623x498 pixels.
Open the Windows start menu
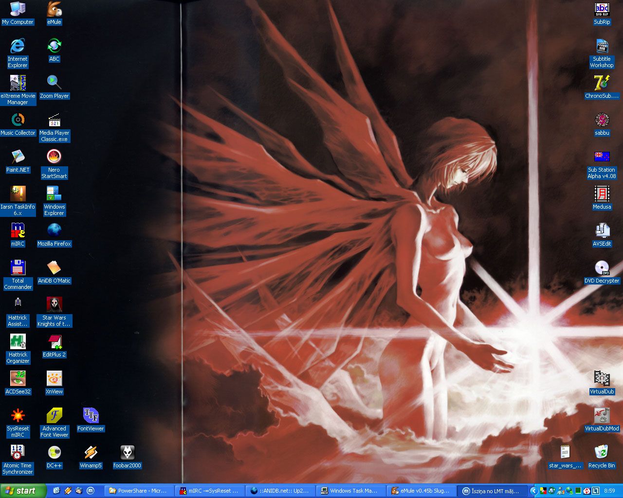pos(23,491)
